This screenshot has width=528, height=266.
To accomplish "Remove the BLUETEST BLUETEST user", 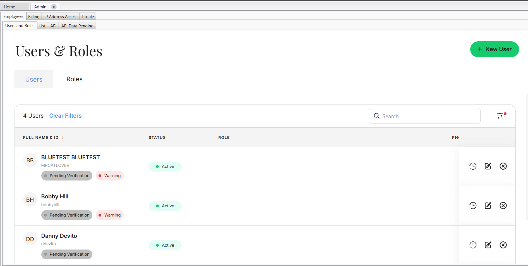I will pos(503,166).
